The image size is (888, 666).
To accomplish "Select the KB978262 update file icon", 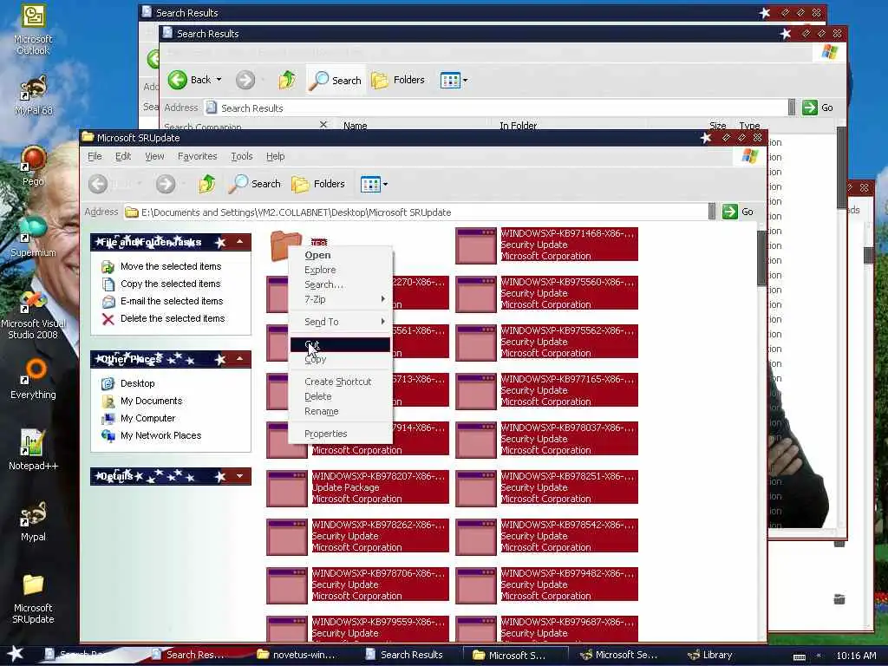I will coord(286,537).
